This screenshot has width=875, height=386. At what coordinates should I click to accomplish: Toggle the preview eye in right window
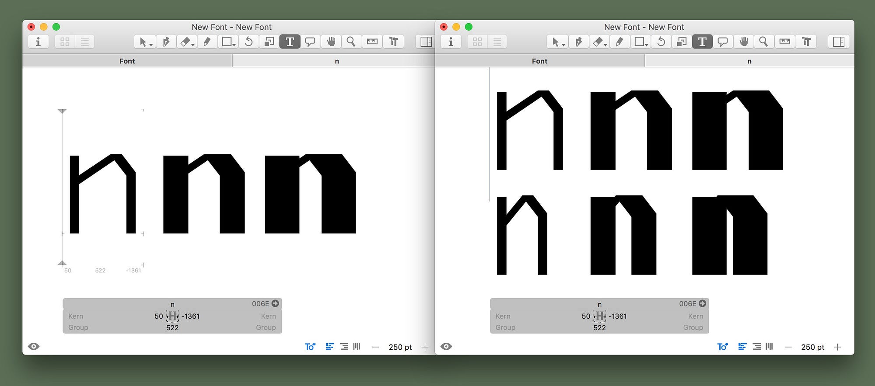(x=446, y=347)
